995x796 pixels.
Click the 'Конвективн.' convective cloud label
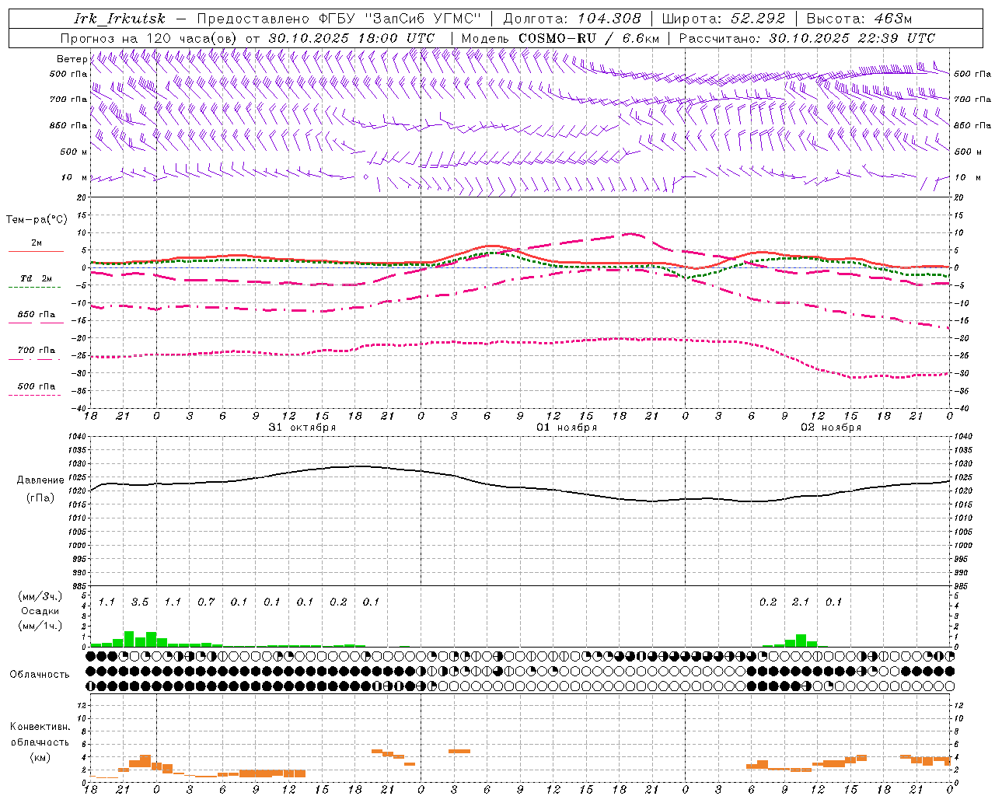pos(40,727)
